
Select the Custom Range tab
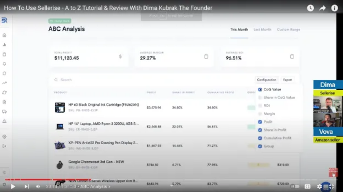pos(288,29)
